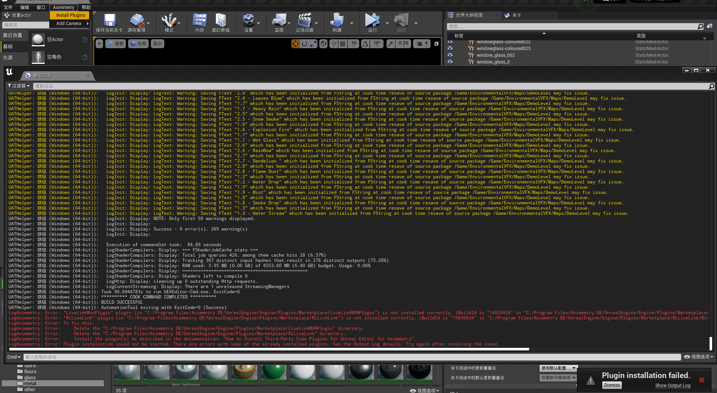The height and width of the screenshot is (393, 717).
Task: Open the Cmd console type dropdown
Action: tap(14, 357)
